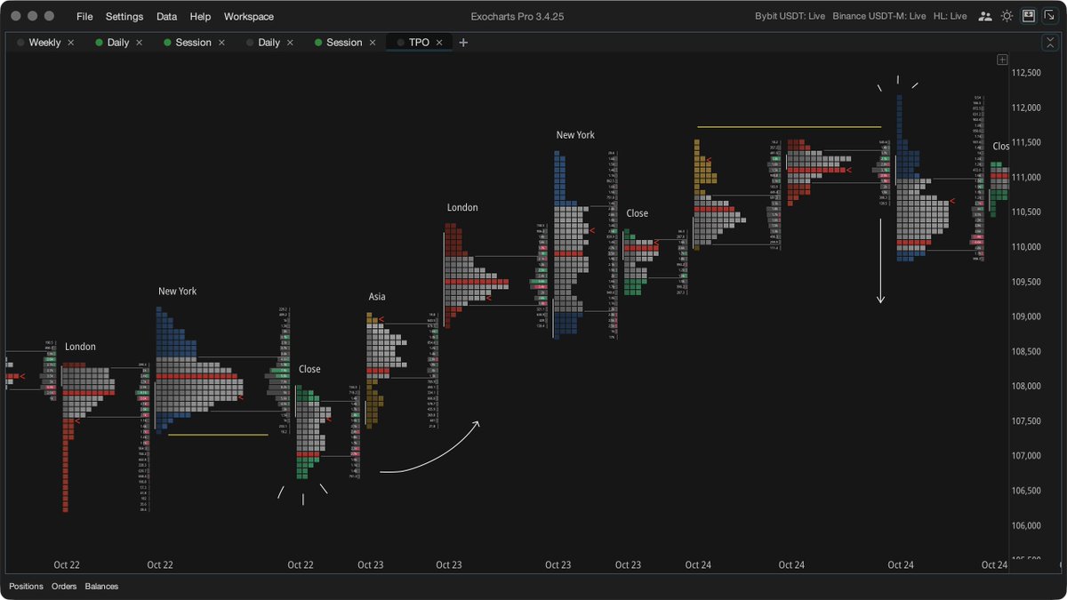Image resolution: width=1067 pixels, height=600 pixels.
Task: Collapse the tab bar with the double-chevron button
Action: point(1049,42)
